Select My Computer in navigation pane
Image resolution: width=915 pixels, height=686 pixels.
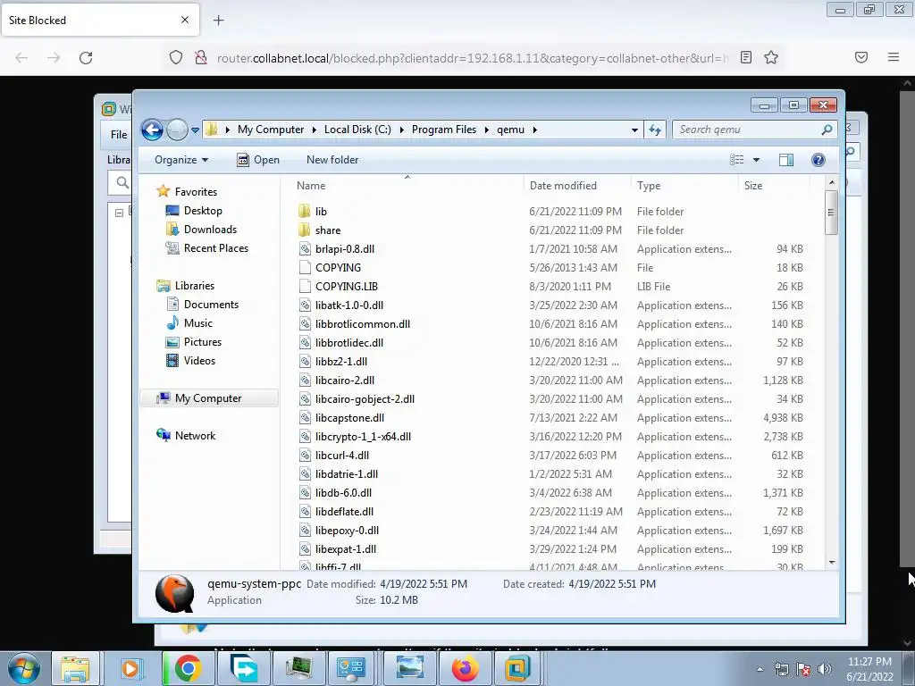pyautogui.click(x=207, y=397)
